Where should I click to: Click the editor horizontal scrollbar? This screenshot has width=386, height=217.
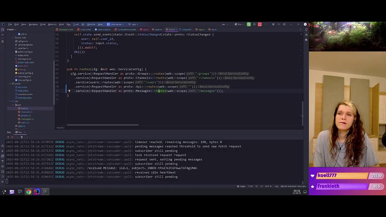(103, 125)
